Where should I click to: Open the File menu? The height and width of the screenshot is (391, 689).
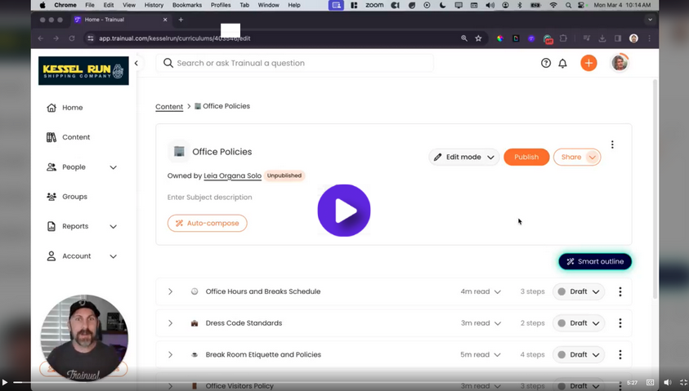(90, 5)
